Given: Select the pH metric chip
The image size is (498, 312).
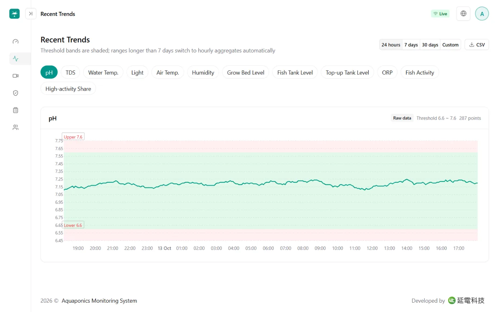Looking at the screenshot, I should point(49,72).
